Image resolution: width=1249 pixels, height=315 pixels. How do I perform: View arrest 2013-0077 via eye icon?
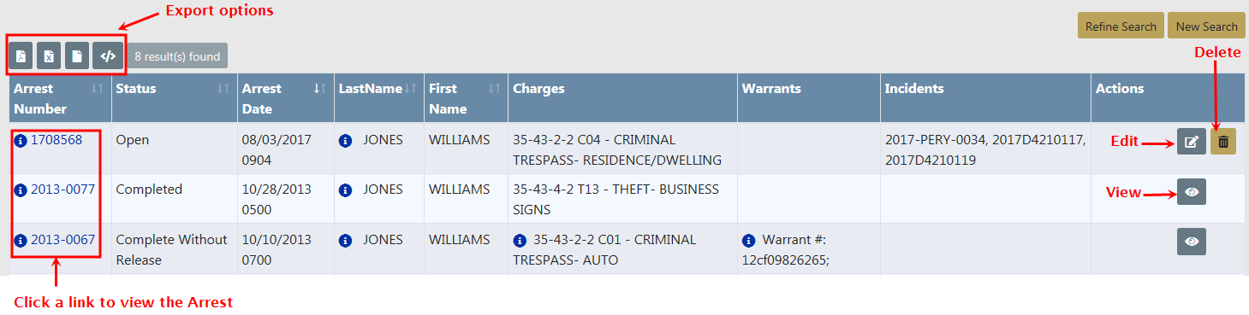pos(1192,192)
